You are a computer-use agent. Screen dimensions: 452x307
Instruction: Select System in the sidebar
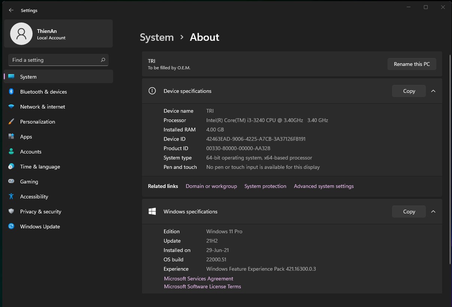[x=58, y=77]
